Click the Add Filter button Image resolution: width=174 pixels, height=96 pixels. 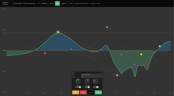44,4
